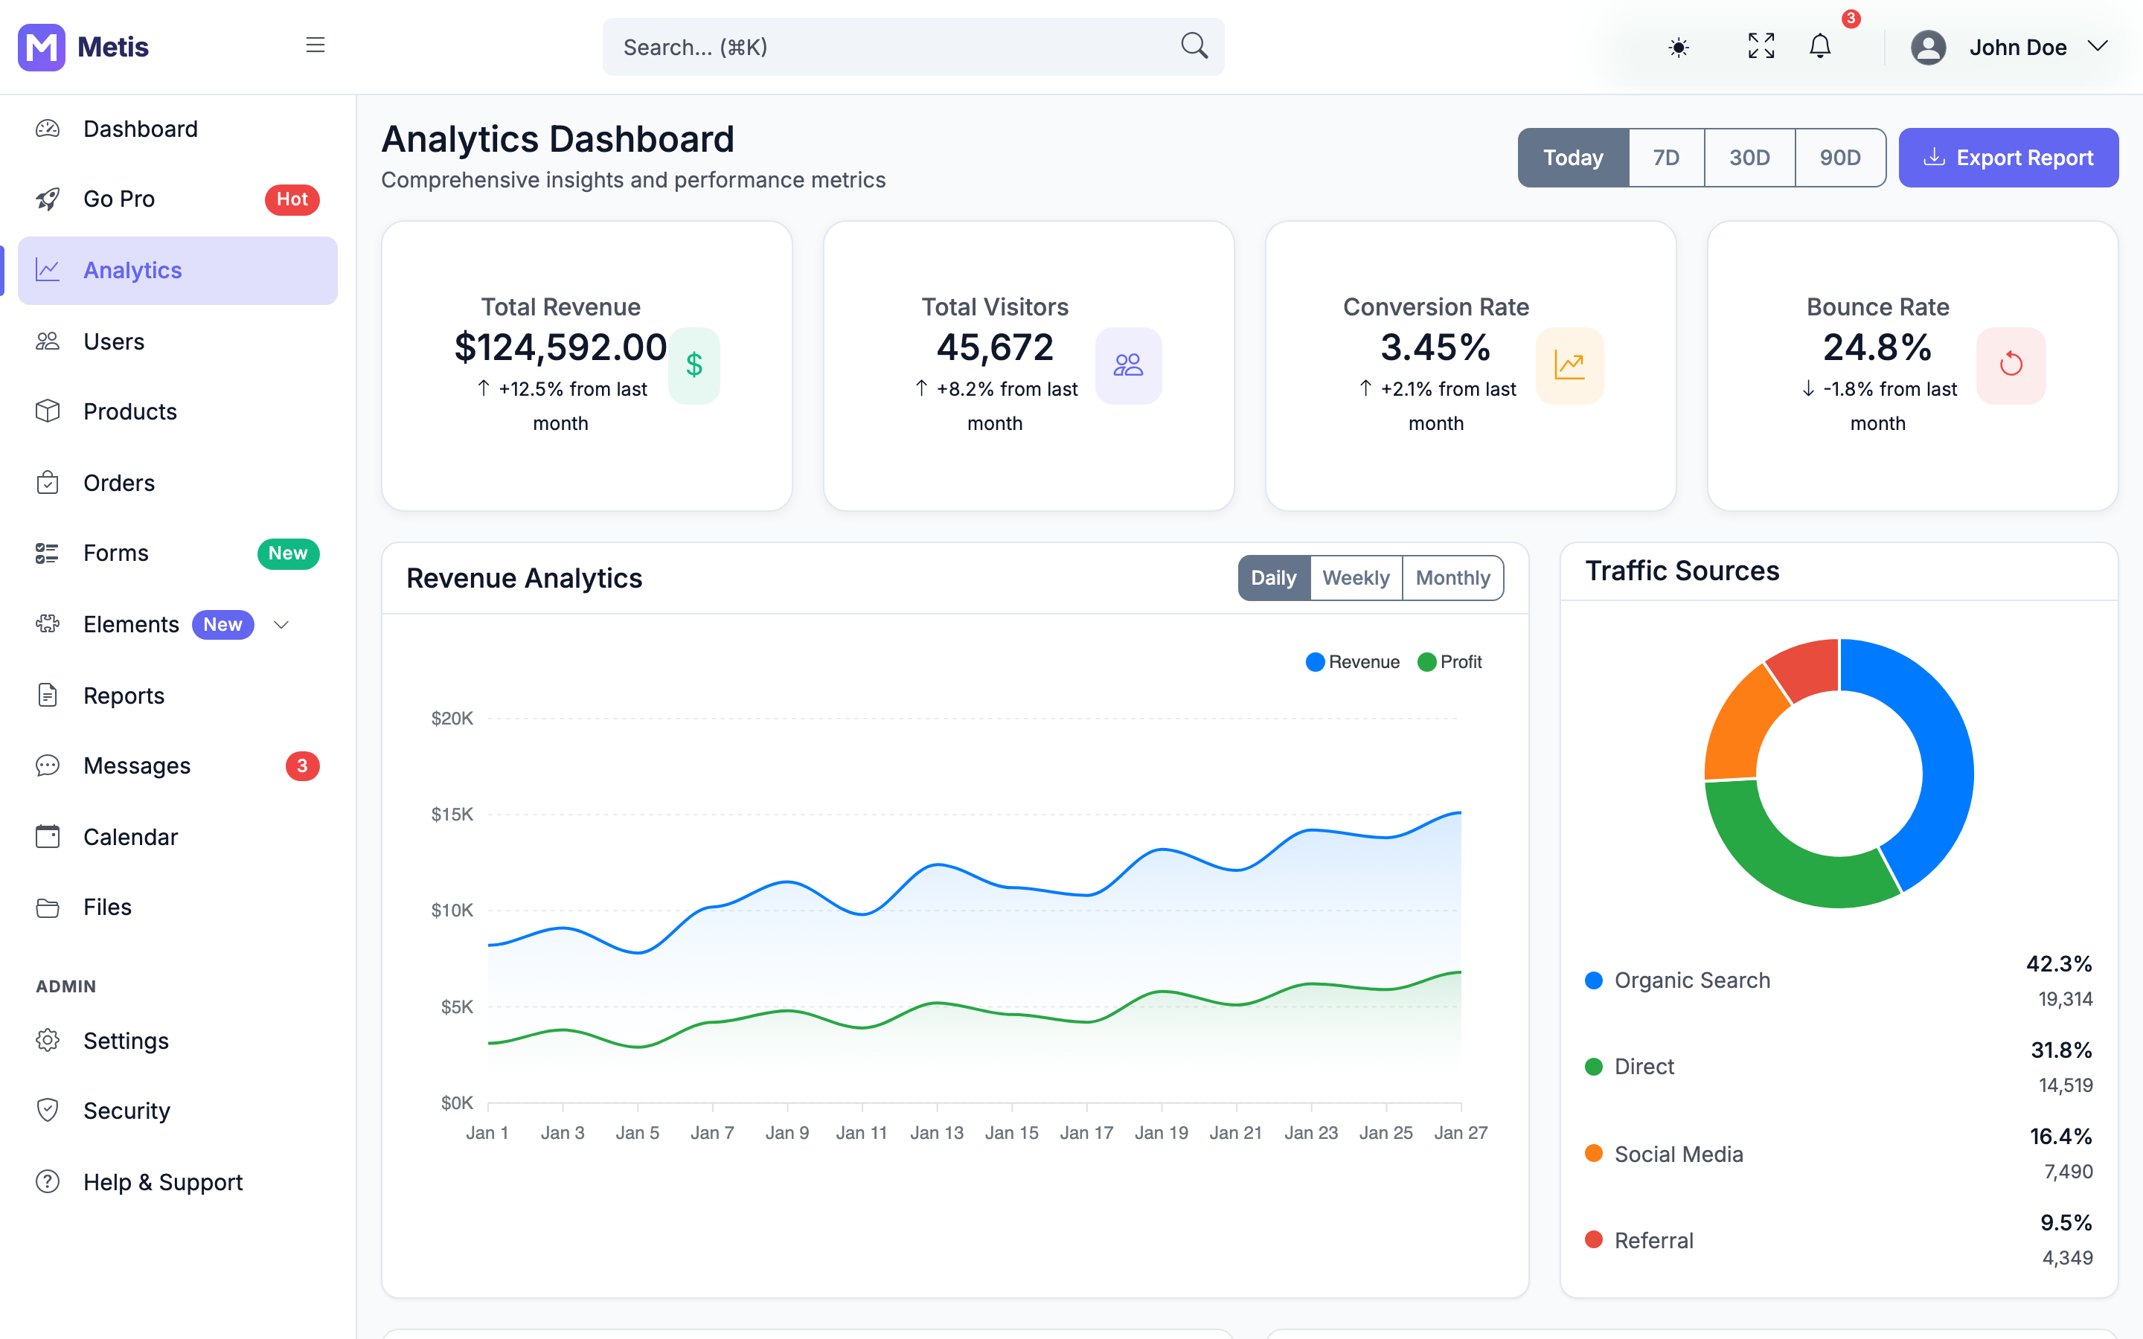Switch revenue chart to Daily

tap(1273, 578)
